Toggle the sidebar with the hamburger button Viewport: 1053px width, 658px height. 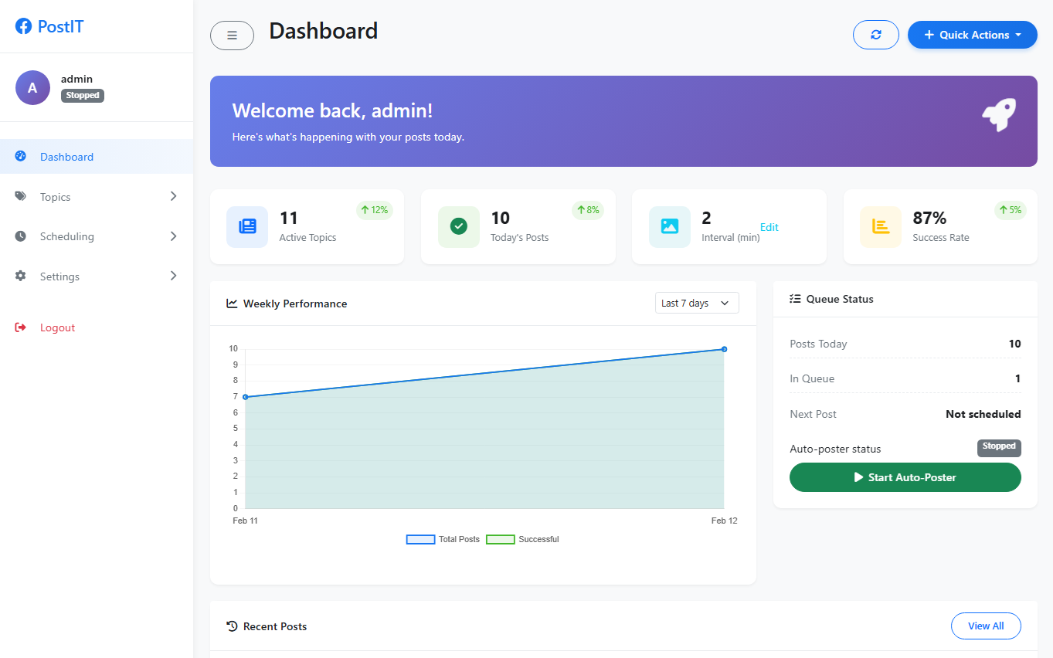click(x=232, y=35)
